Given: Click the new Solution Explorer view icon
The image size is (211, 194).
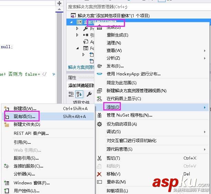Looking at the screenshot, I should (99, 91).
